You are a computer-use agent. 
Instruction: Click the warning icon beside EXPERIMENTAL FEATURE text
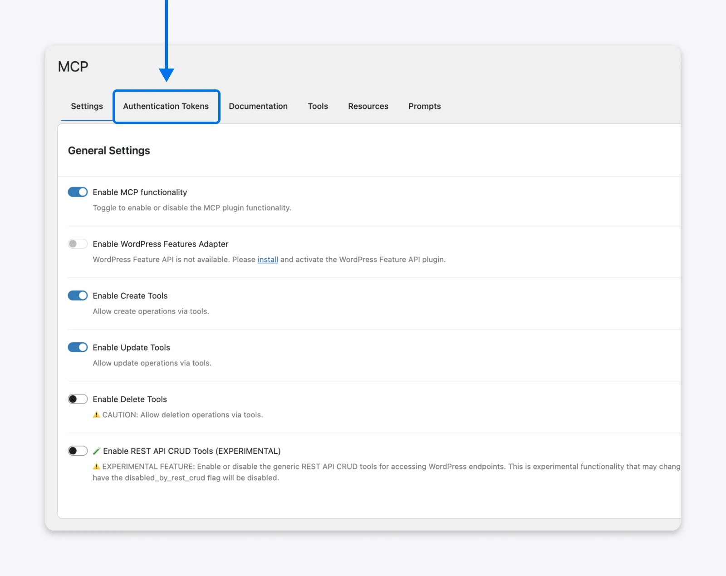[96, 466]
